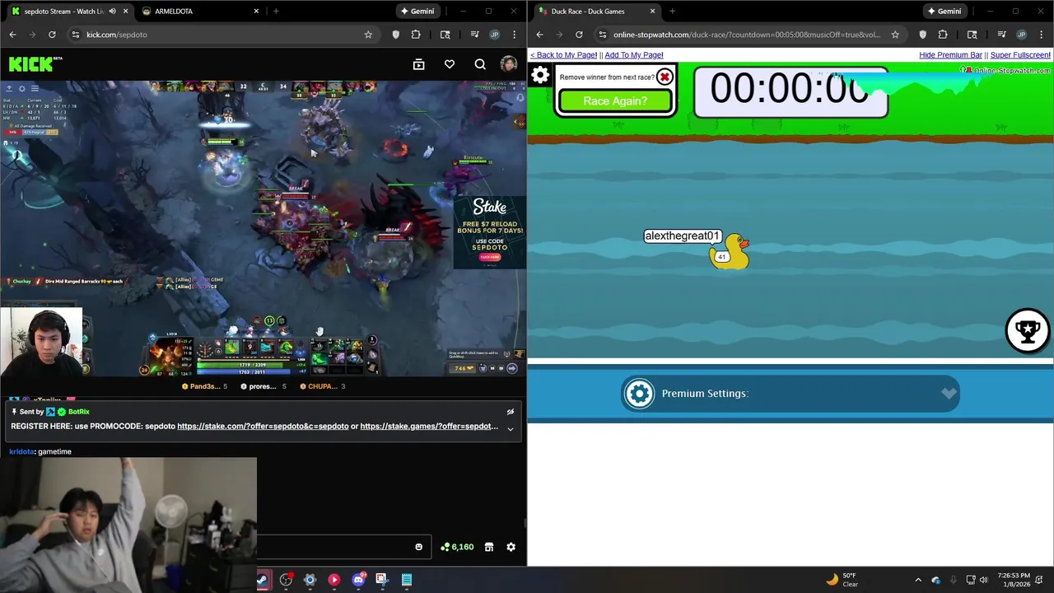
Task: Open new tab in Kick browser window
Action: click(276, 12)
